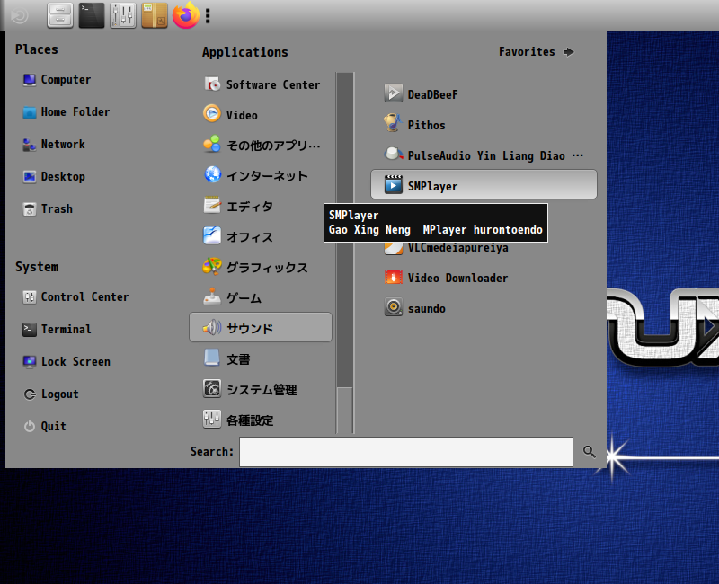Image resolution: width=719 pixels, height=584 pixels.
Task: Choose Logout
Action: pyautogui.click(x=51, y=394)
